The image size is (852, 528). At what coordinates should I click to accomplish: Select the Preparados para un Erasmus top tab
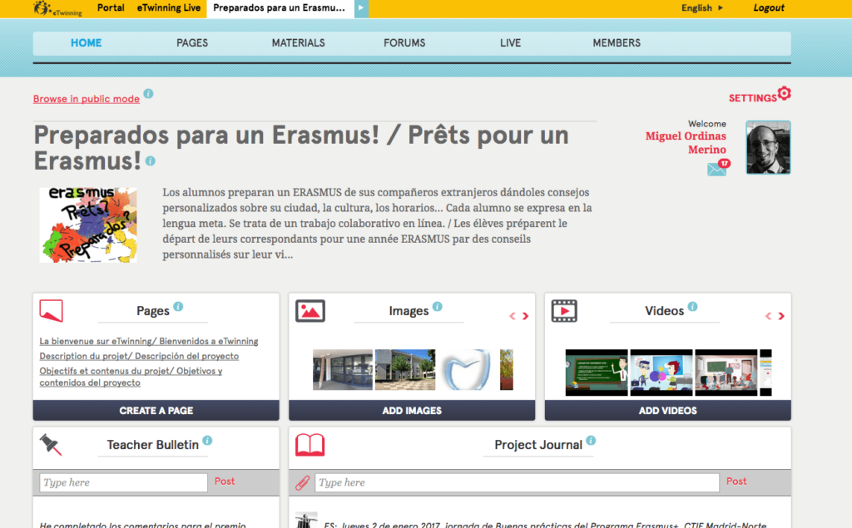coord(280,8)
